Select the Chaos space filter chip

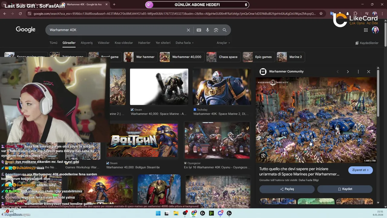(x=223, y=57)
